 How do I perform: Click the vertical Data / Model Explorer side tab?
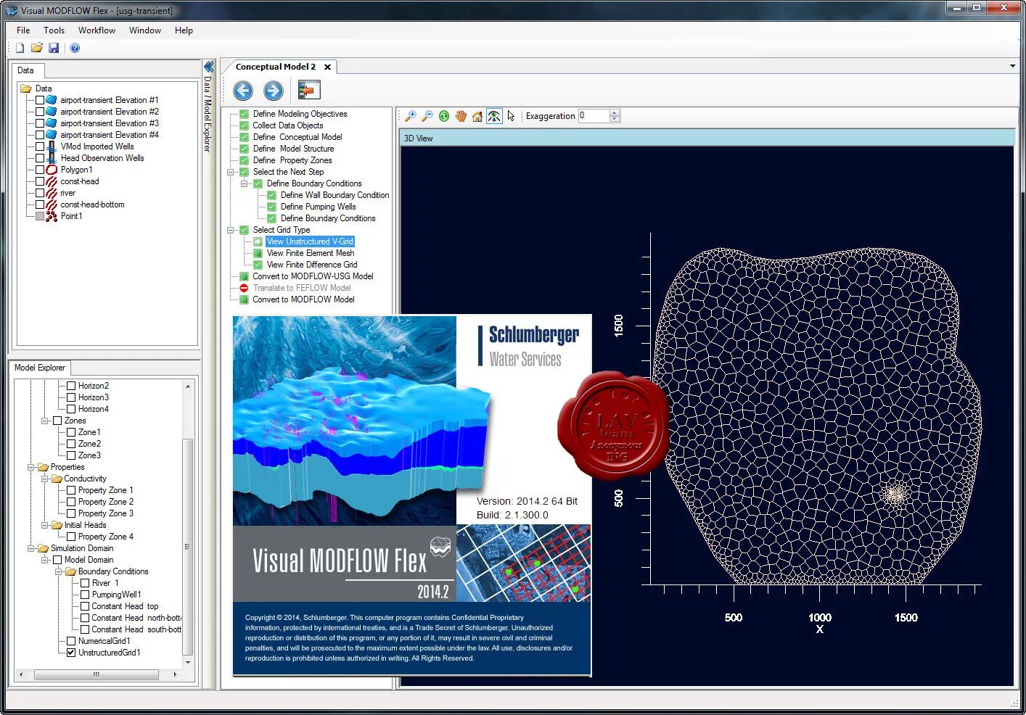tap(208, 113)
